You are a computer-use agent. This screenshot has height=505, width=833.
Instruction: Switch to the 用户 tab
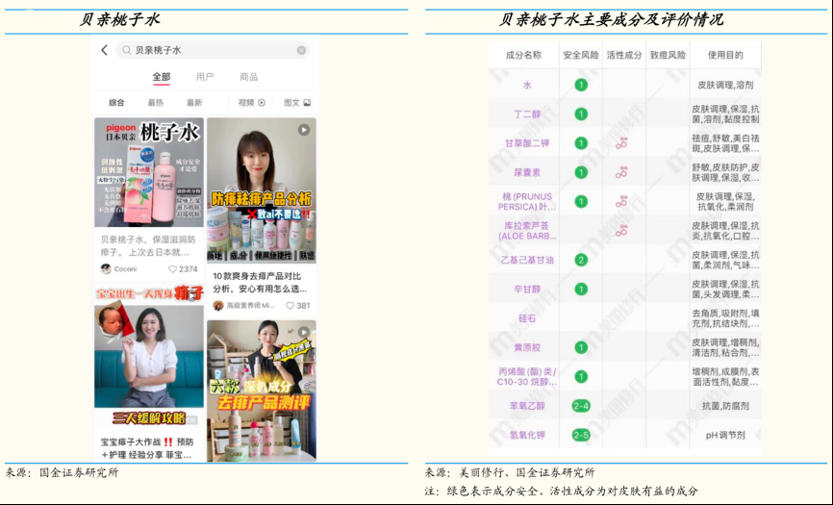(205, 77)
